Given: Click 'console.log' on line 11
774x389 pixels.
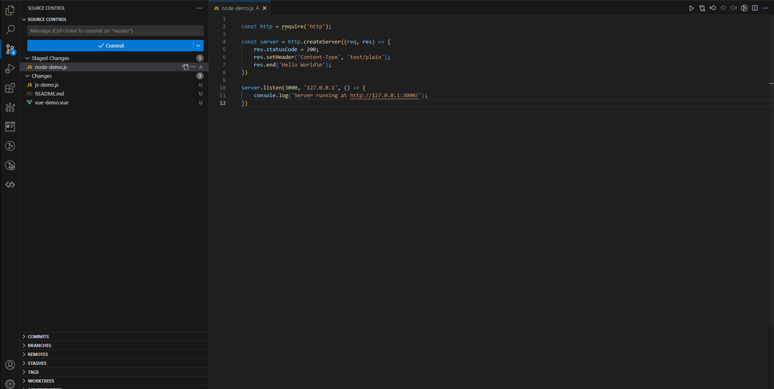Looking at the screenshot, I should 271,96.
